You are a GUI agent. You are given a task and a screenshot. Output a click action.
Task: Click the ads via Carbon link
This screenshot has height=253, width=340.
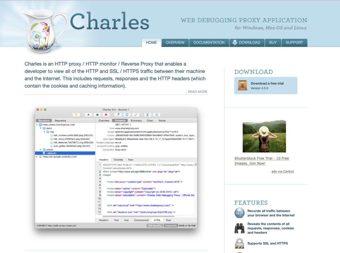coord(283,171)
